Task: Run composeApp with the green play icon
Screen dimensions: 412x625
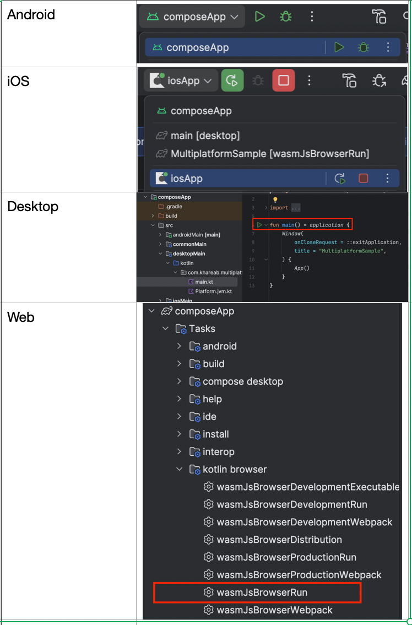Action: click(x=260, y=17)
